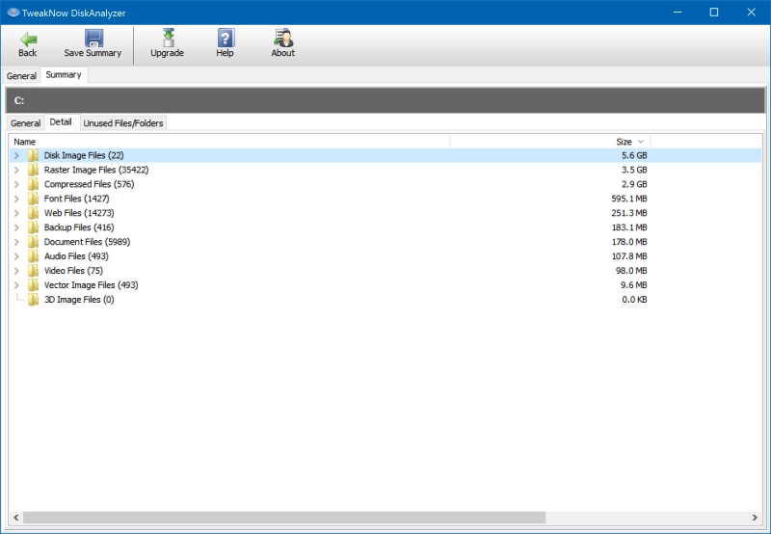The height and width of the screenshot is (534, 771).
Task: Select Raster Image Files (35422) row label
Action: pyautogui.click(x=96, y=170)
